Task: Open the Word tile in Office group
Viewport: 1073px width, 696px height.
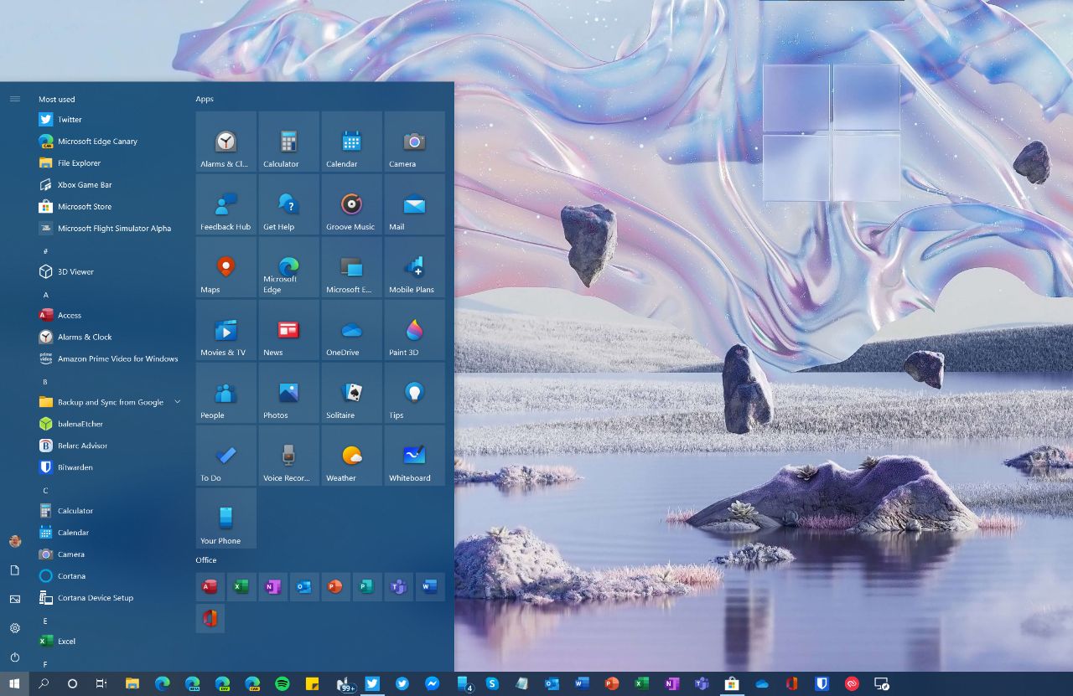Action: [x=430, y=587]
